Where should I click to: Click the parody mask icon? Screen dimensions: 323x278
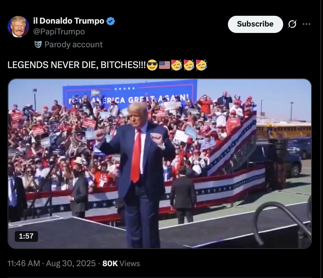click(x=38, y=44)
